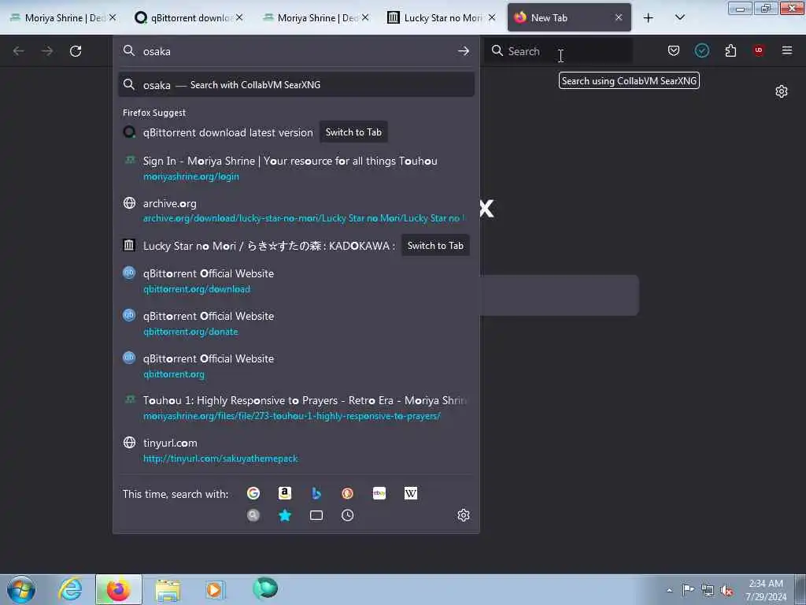Click the taskbar clock showing 2:34 AM
806x605 pixels.
[765, 589]
